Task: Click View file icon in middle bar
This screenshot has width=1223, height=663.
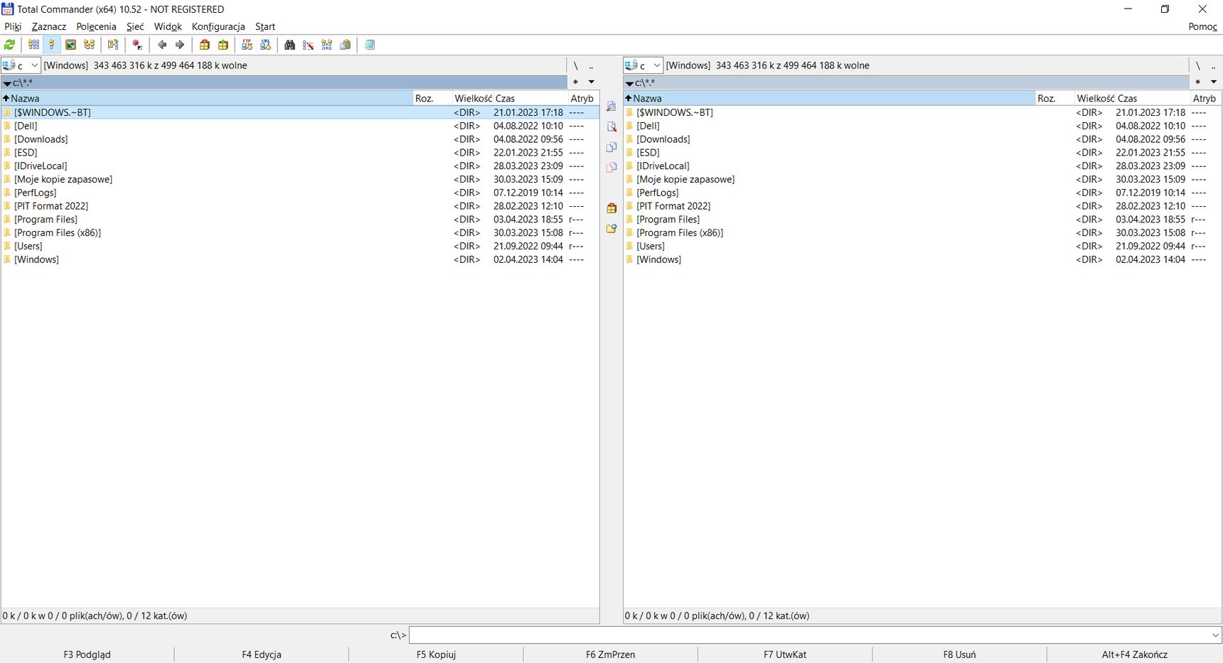Action: pos(611,107)
